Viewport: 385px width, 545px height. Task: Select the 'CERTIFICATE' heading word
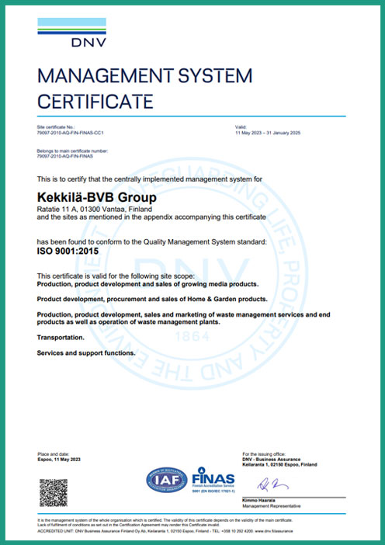click(95, 102)
